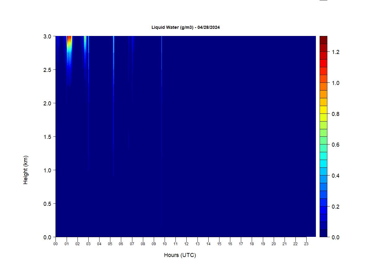The image size is (372, 279).
Task: Click hour 13 on the time axis
Action: [197, 244]
